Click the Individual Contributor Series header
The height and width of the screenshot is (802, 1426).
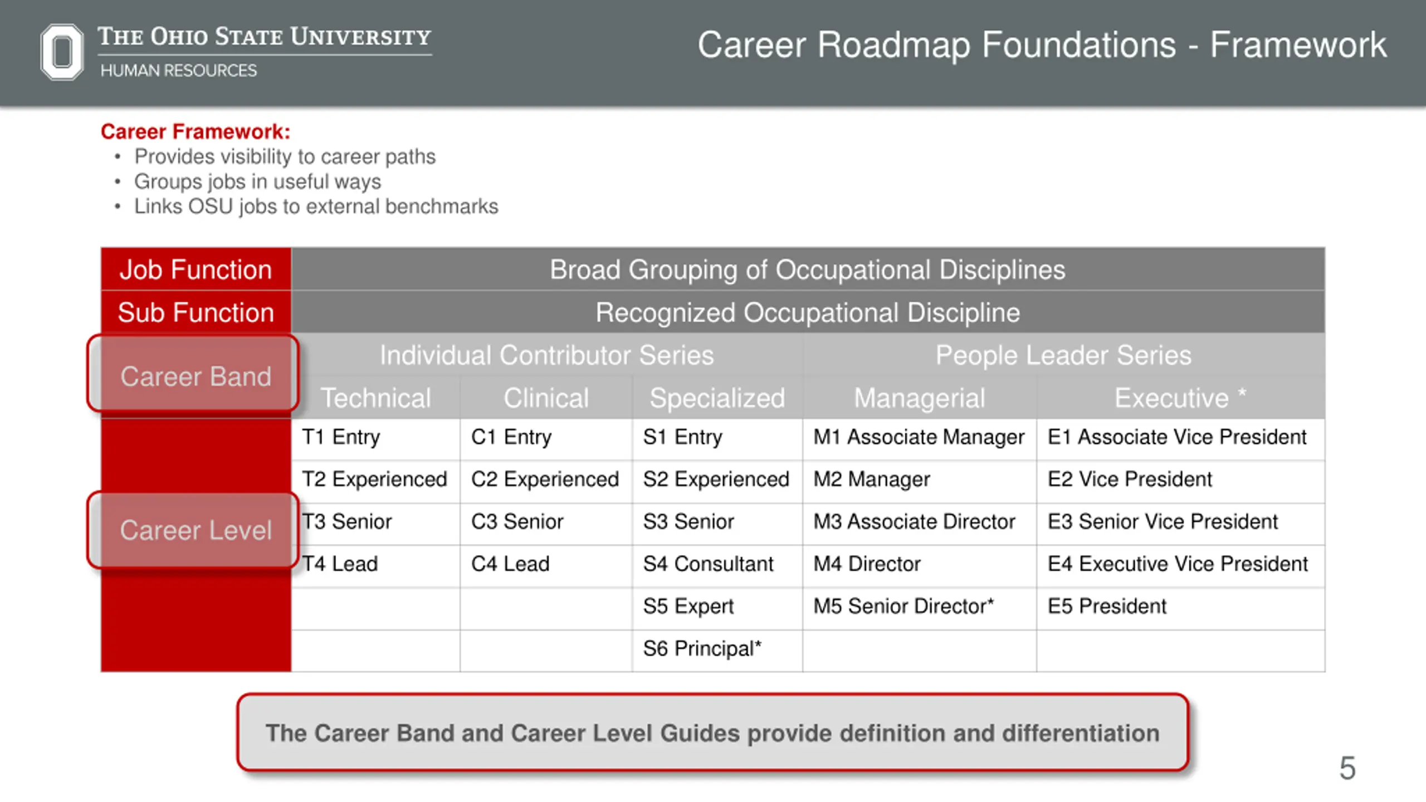pyautogui.click(x=546, y=355)
